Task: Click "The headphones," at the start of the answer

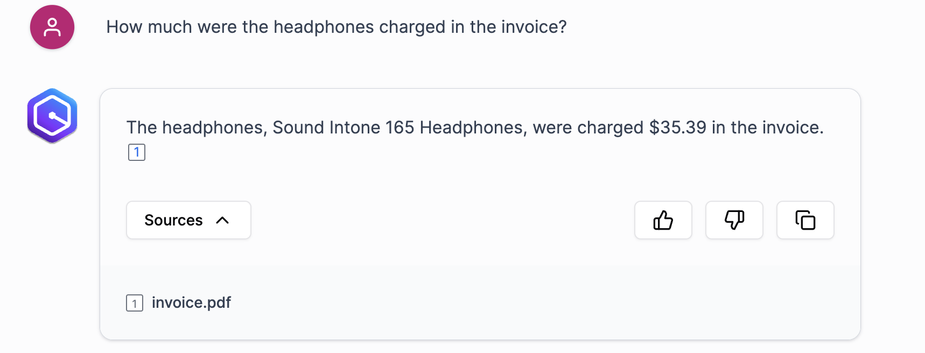Action: pyautogui.click(x=197, y=128)
